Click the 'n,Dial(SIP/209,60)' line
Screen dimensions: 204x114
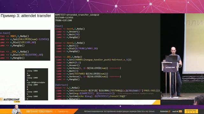click(18, 42)
